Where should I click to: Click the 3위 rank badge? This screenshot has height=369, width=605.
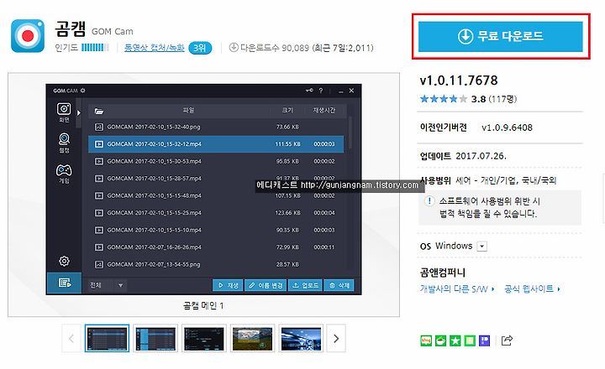pos(200,48)
